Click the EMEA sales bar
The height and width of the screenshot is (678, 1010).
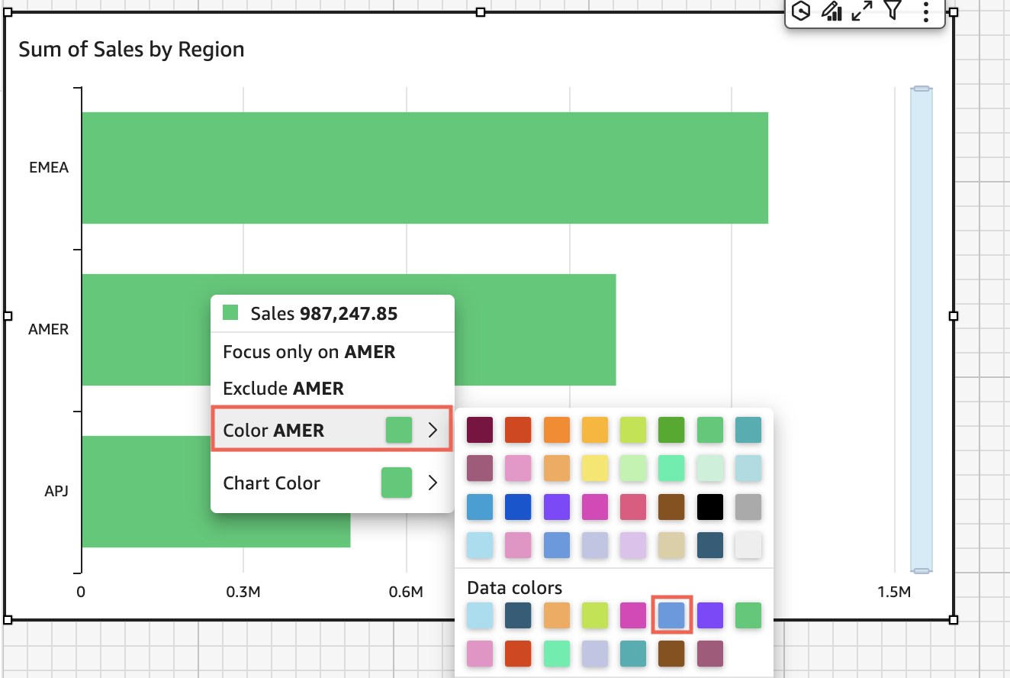(x=424, y=168)
